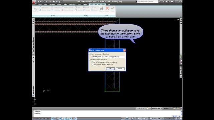Select the default endcap style radio option
This screenshot has height=120, width=214.
click(x=92, y=62)
